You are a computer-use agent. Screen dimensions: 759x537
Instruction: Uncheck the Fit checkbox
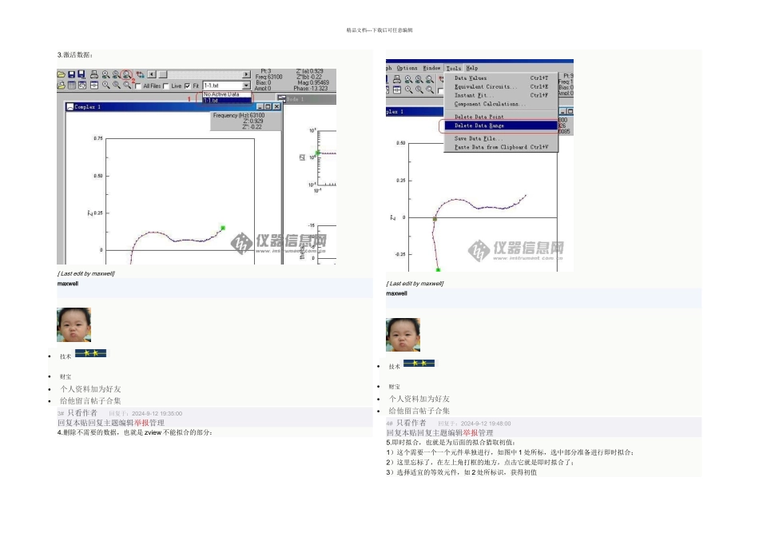(187, 86)
